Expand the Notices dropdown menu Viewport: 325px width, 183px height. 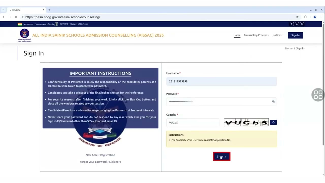pyautogui.click(x=278, y=35)
